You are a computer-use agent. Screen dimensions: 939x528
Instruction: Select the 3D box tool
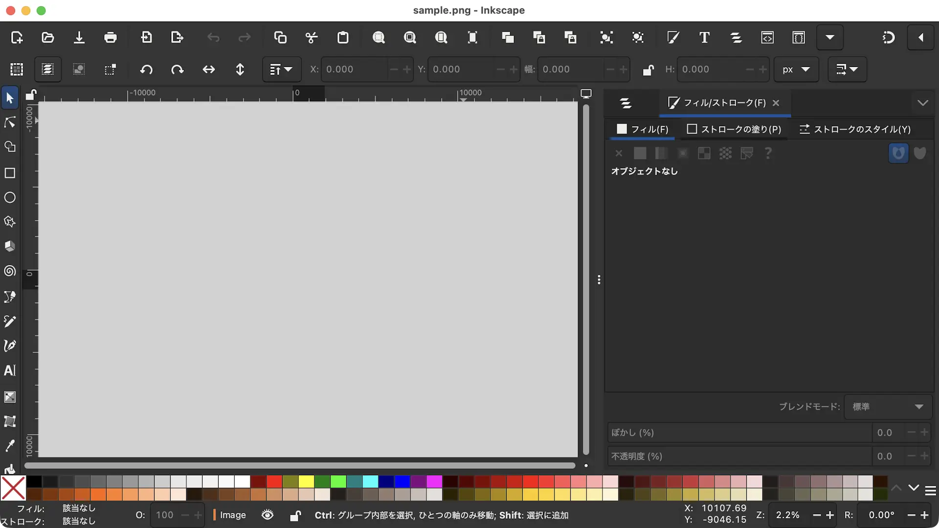click(10, 246)
